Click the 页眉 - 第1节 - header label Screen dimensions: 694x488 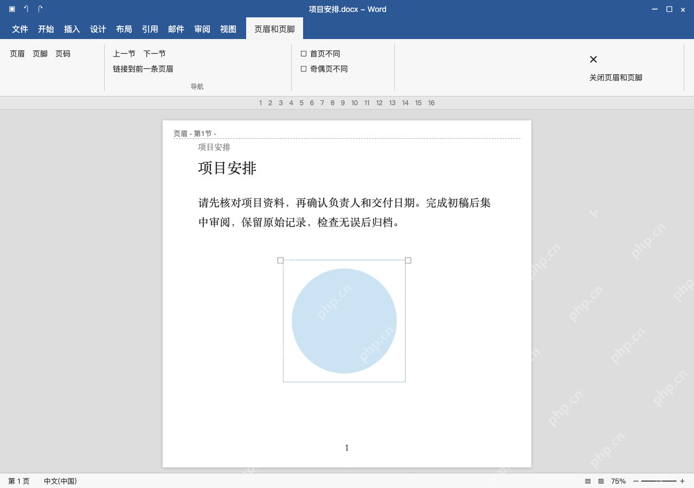[195, 133]
